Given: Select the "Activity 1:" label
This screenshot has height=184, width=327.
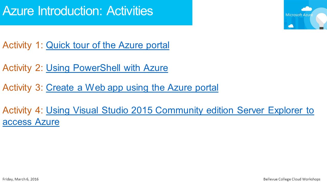Looking at the screenshot, I should point(23,45).
